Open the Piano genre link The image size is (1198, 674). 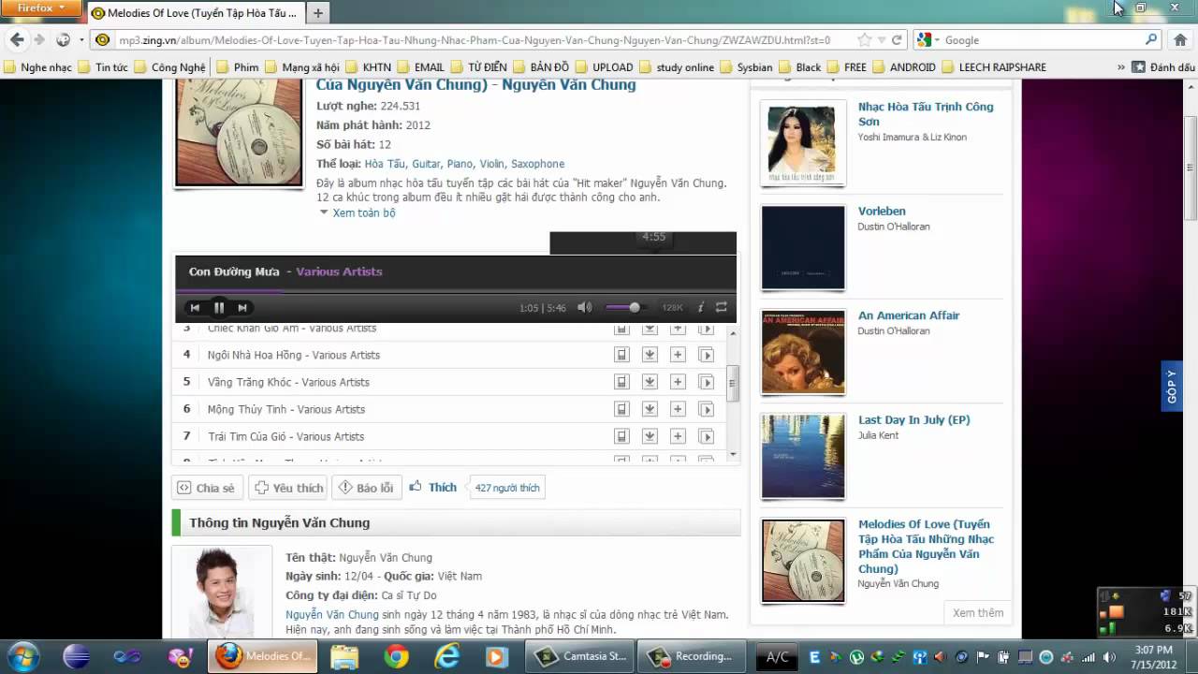tap(460, 164)
